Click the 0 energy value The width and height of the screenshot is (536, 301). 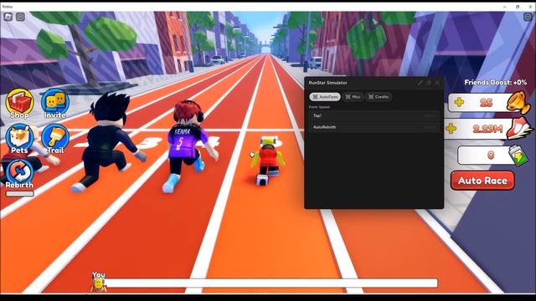491,156
